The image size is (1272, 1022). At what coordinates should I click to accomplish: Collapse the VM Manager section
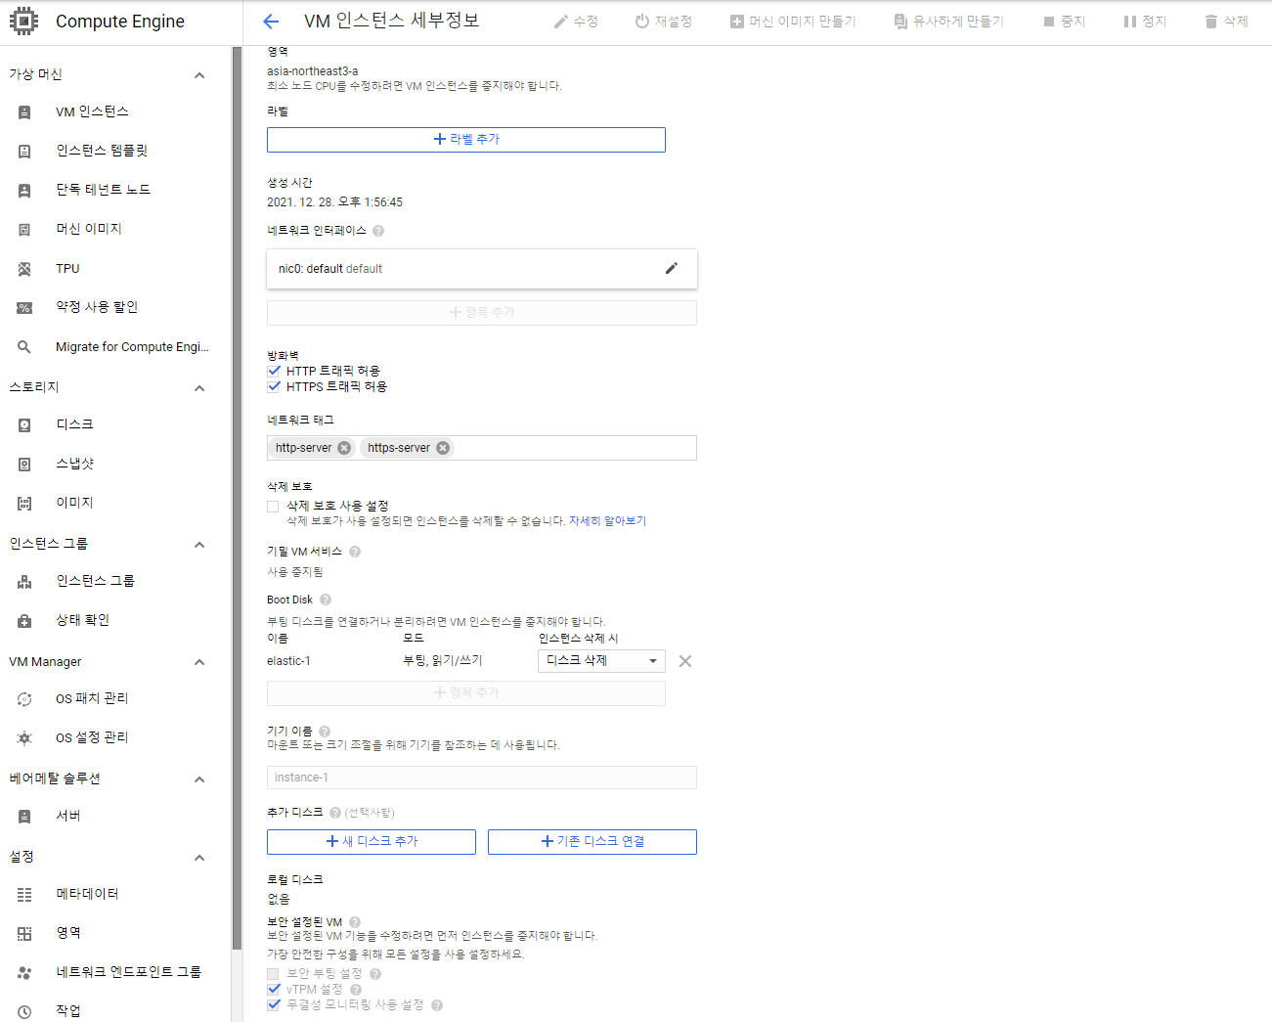tap(199, 662)
